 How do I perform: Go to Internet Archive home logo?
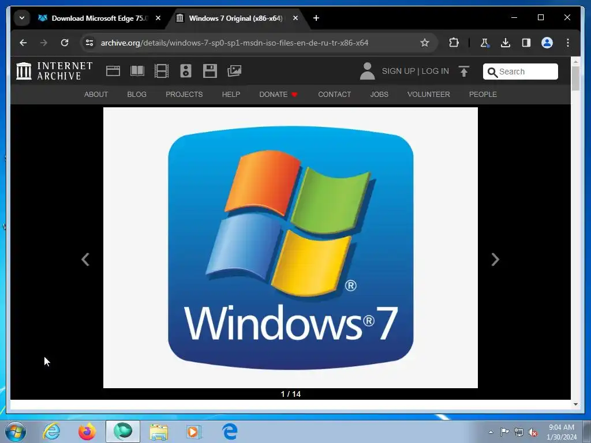54,71
